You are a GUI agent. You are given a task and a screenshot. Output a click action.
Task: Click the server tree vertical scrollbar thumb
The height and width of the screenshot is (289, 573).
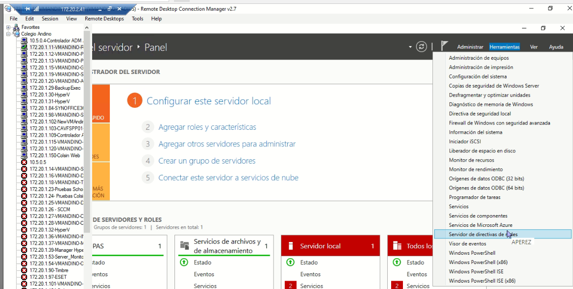[x=87, y=132]
